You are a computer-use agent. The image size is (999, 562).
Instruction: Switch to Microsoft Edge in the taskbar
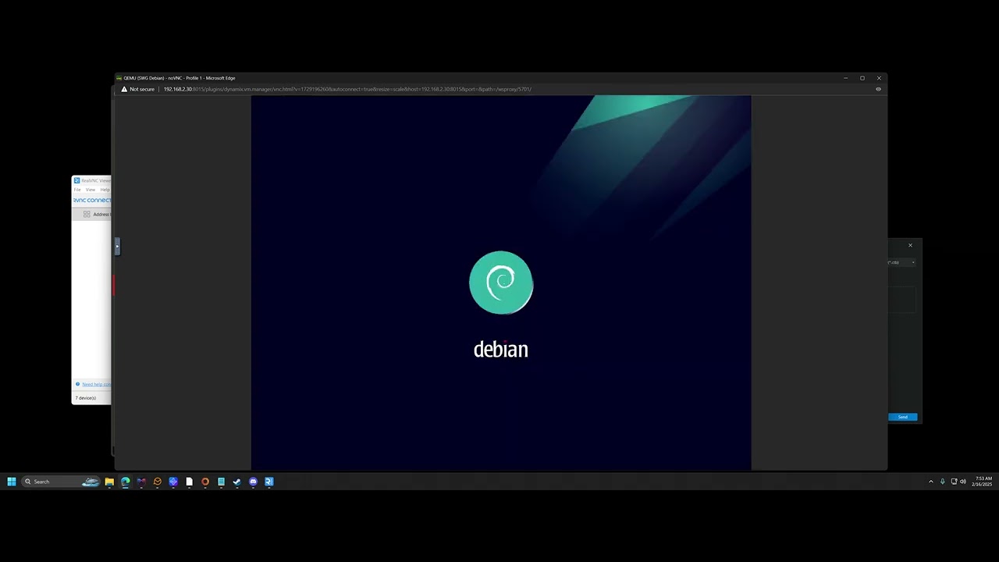[125, 482]
